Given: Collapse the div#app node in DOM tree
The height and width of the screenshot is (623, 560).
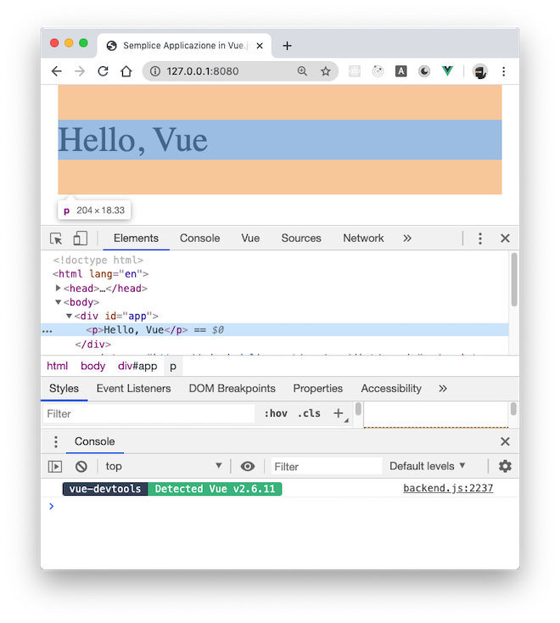Looking at the screenshot, I should pyautogui.click(x=69, y=316).
